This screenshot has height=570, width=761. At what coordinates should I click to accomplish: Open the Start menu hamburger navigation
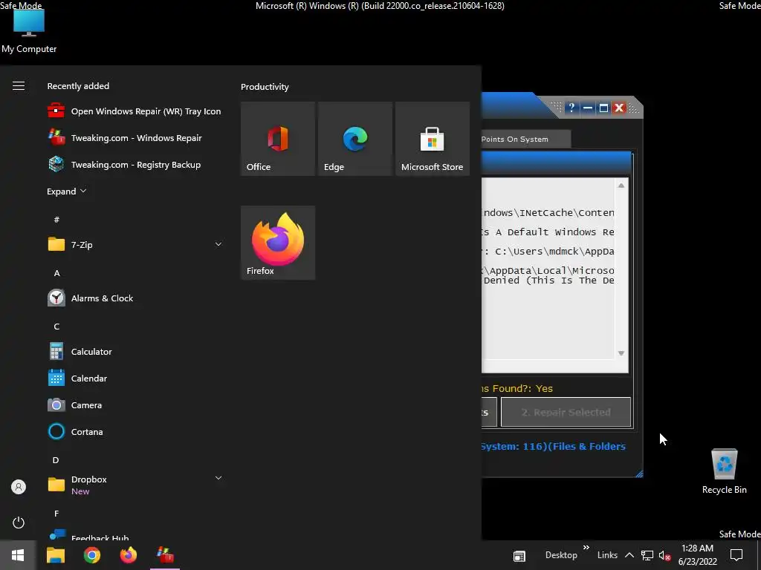pos(19,86)
